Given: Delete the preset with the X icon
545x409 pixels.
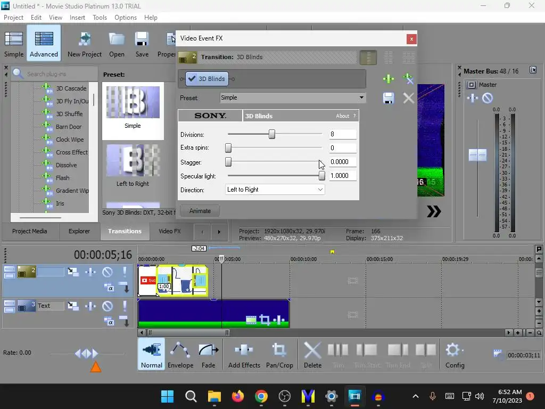Looking at the screenshot, I should pos(408,98).
